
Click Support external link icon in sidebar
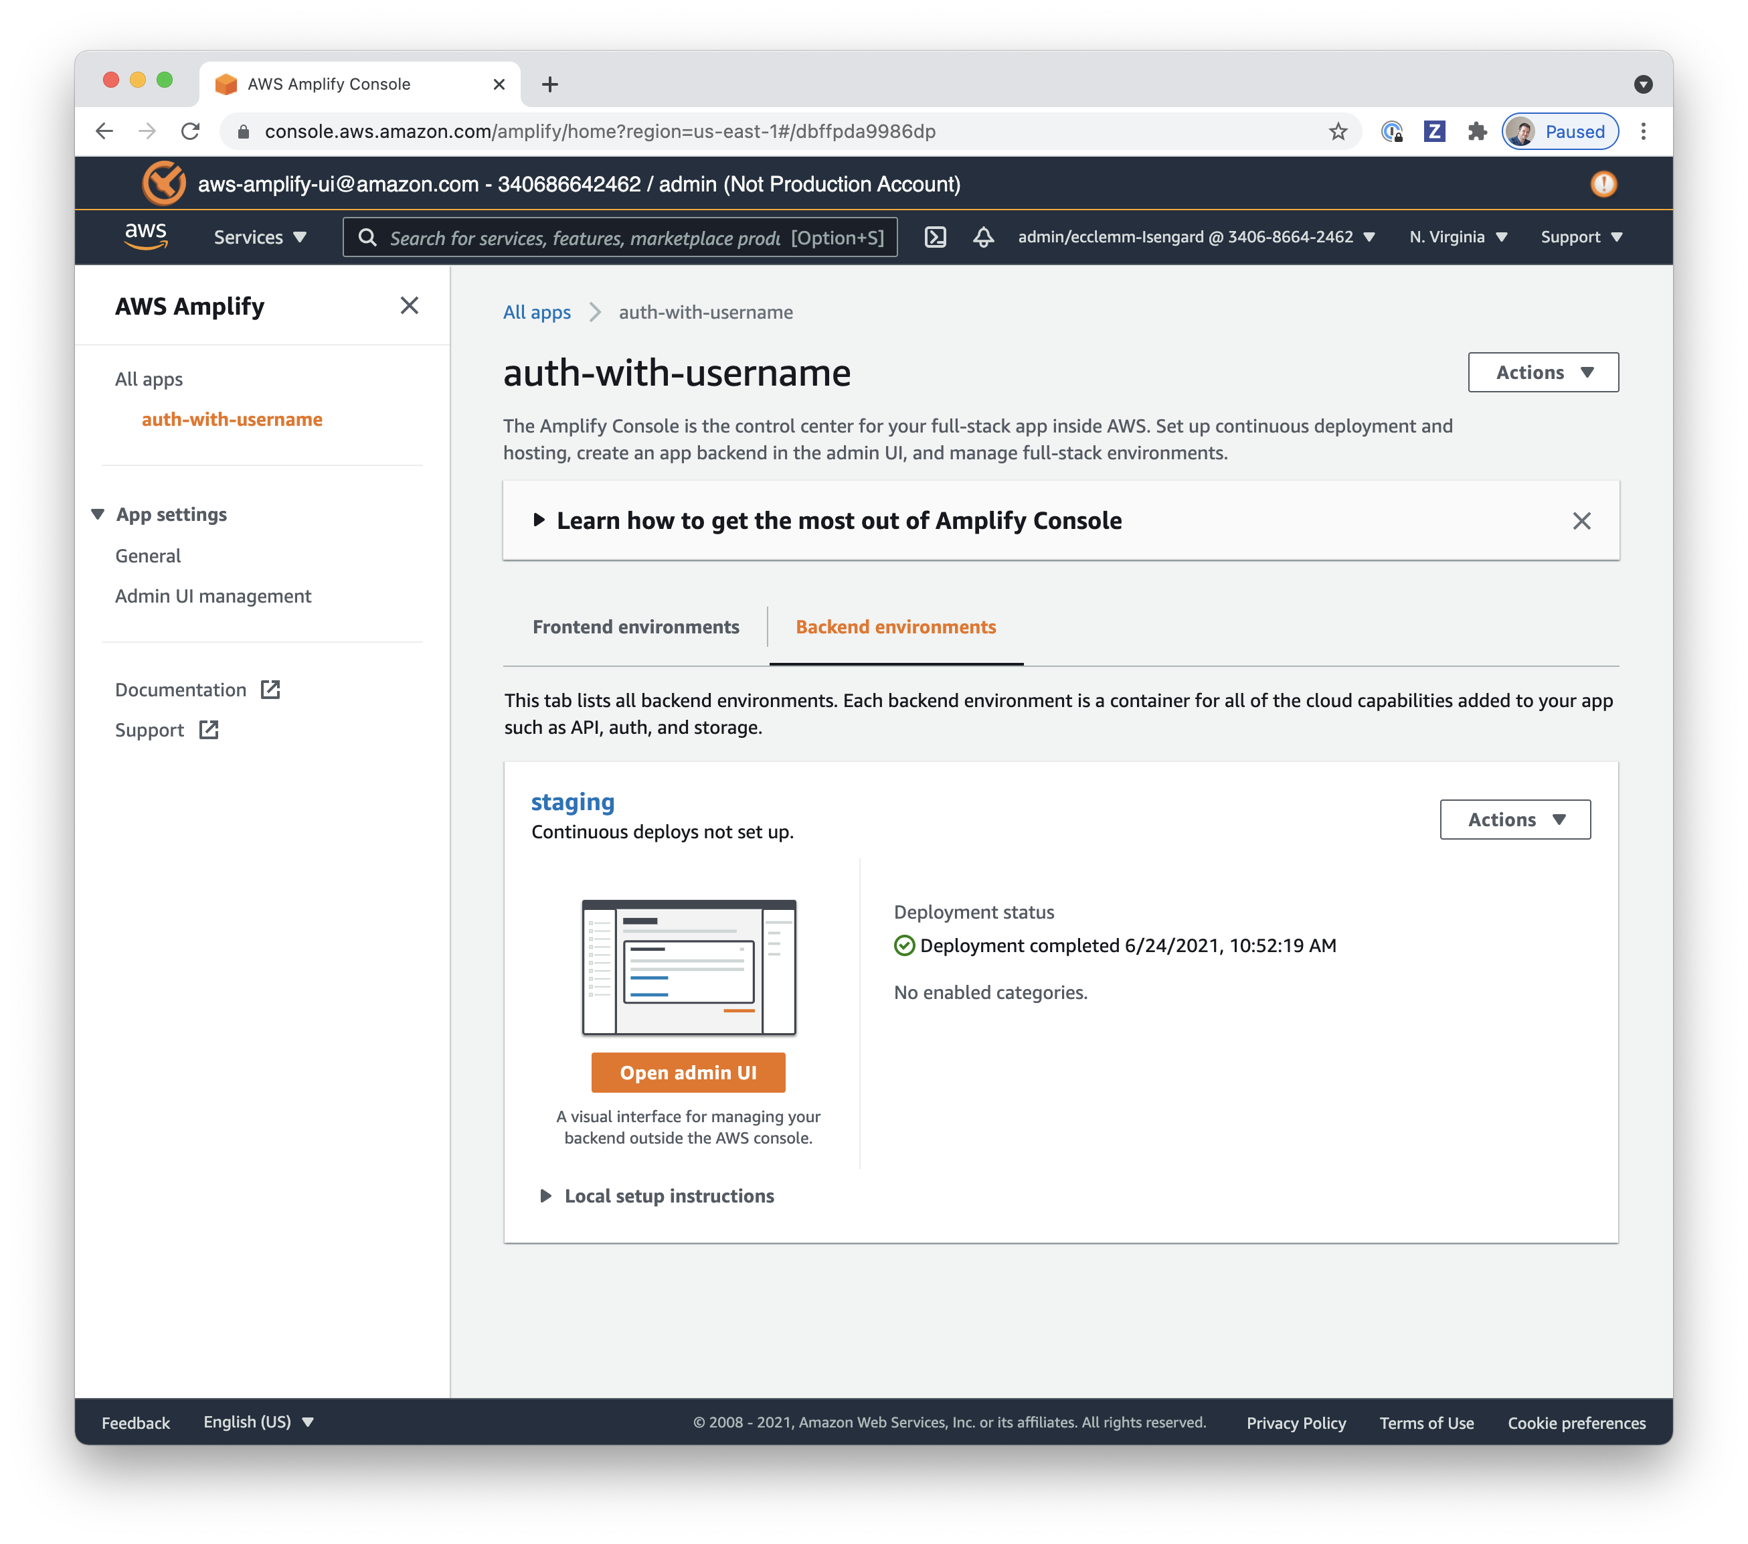pos(209,730)
